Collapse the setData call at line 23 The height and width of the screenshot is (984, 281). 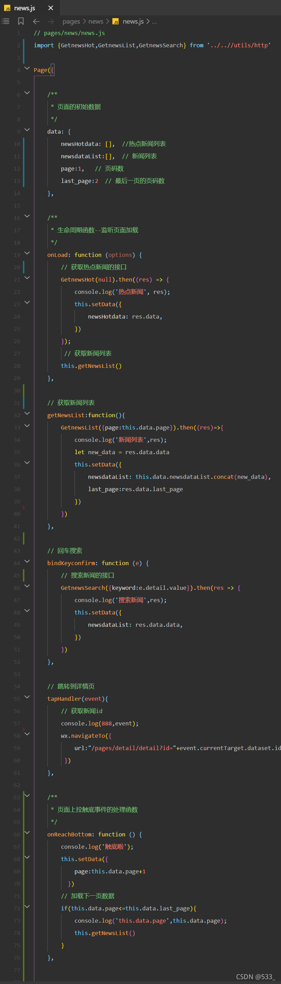click(27, 302)
